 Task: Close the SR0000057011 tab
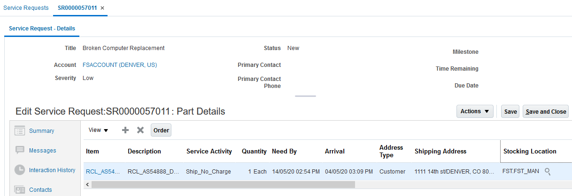(102, 8)
